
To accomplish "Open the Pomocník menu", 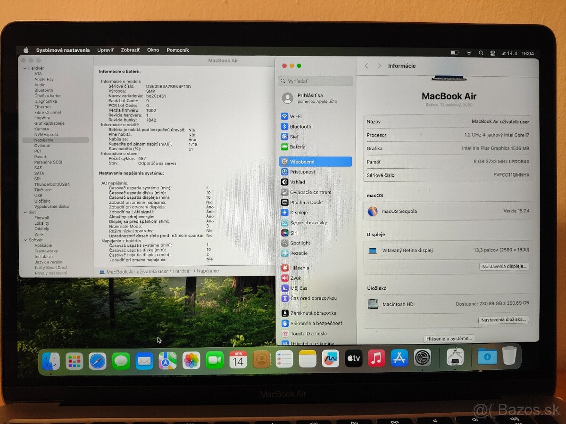I will pos(178,50).
